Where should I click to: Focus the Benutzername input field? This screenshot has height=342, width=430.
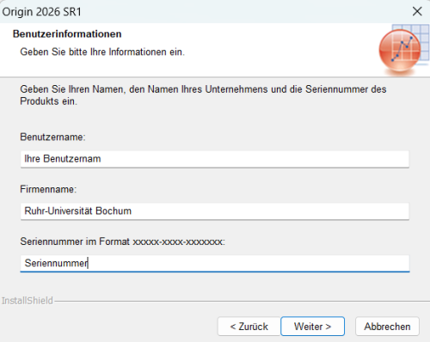[x=215, y=159]
